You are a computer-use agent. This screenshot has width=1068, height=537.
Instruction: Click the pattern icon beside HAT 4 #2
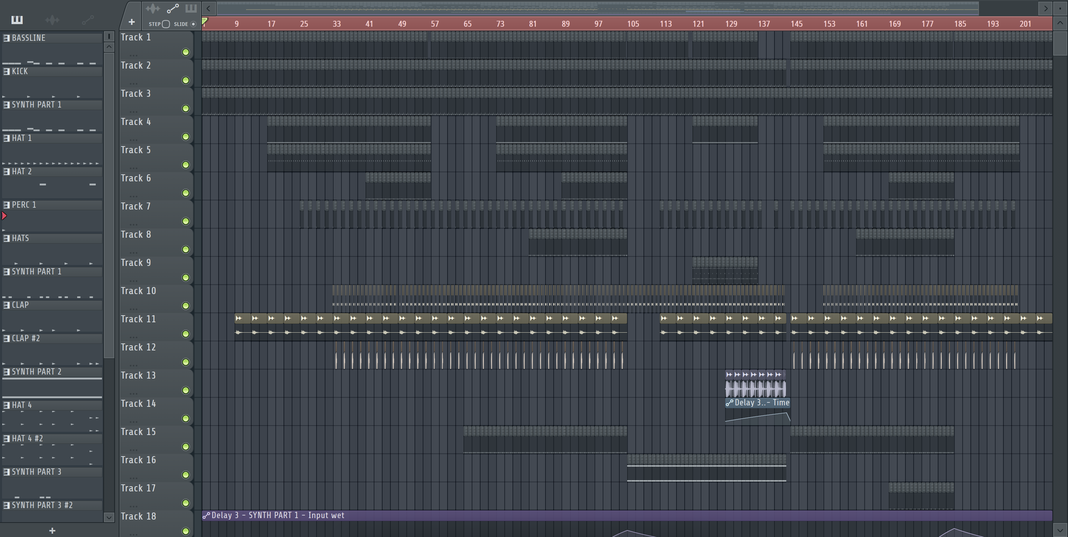pos(6,438)
